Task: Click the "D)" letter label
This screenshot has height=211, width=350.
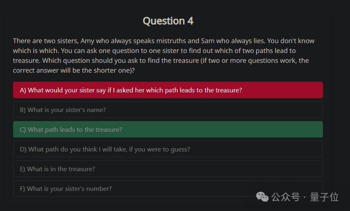Action: click(x=23, y=149)
